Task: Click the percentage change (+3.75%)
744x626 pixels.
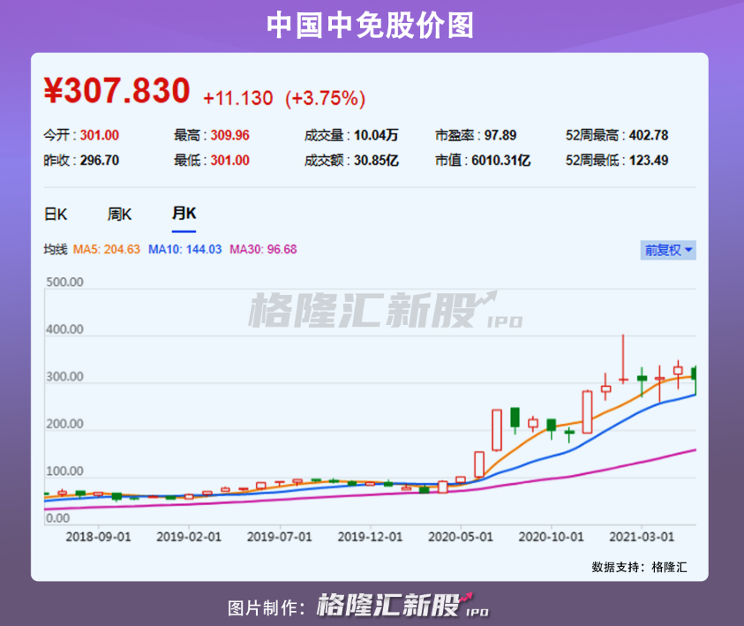Action: click(x=325, y=98)
